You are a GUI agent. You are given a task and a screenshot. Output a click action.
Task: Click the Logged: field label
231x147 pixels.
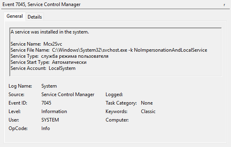[114, 94]
